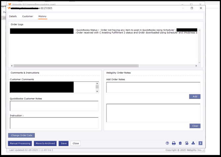The width and height of the screenshot is (221, 157).
Task: Switch to the Details tab
Action: [13, 16]
